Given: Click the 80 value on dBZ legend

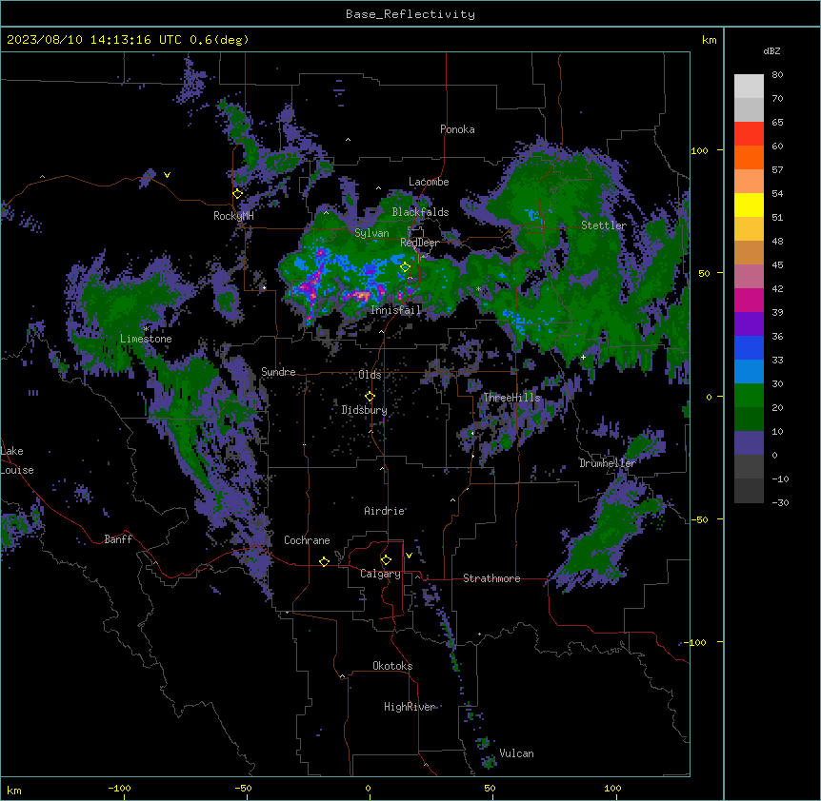Looking at the screenshot, I should pyautogui.click(x=777, y=75).
